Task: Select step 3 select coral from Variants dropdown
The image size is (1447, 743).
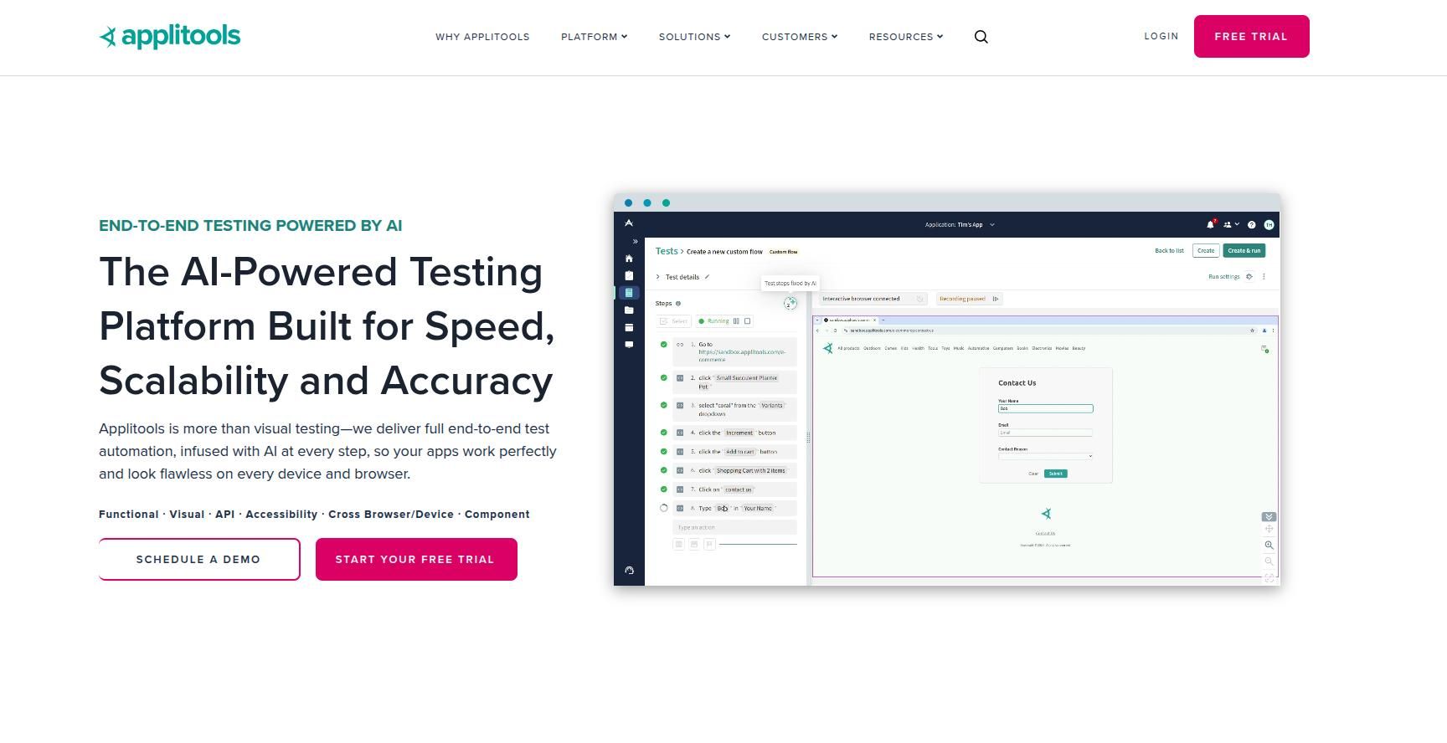Action: click(734, 409)
